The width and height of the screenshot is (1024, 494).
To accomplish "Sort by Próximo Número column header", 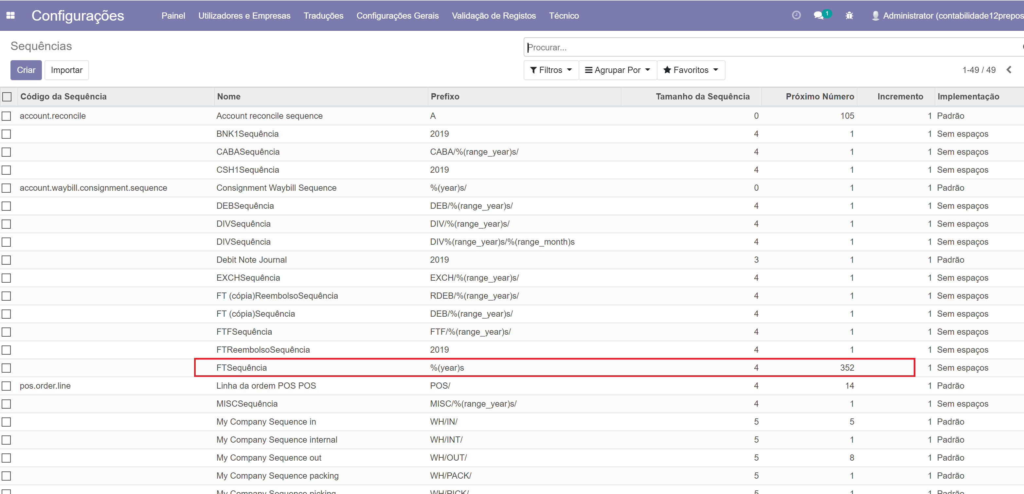I will tap(819, 97).
